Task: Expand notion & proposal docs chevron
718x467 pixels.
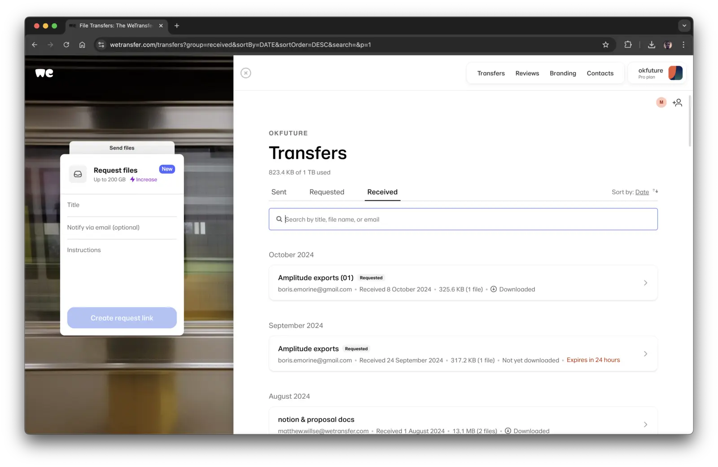Action: click(x=645, y=424)
